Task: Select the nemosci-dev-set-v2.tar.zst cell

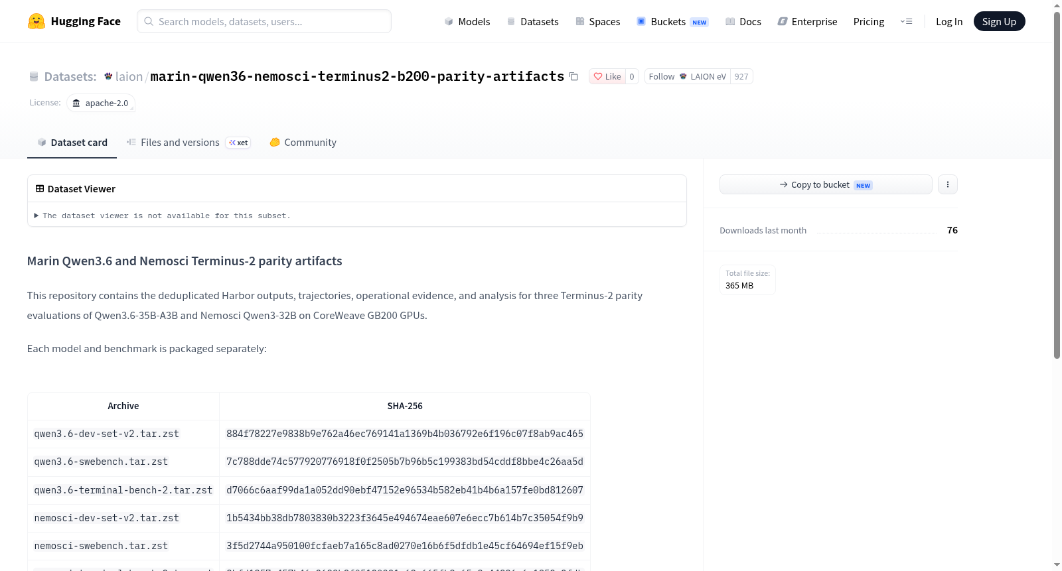Action: click(123, 518)
